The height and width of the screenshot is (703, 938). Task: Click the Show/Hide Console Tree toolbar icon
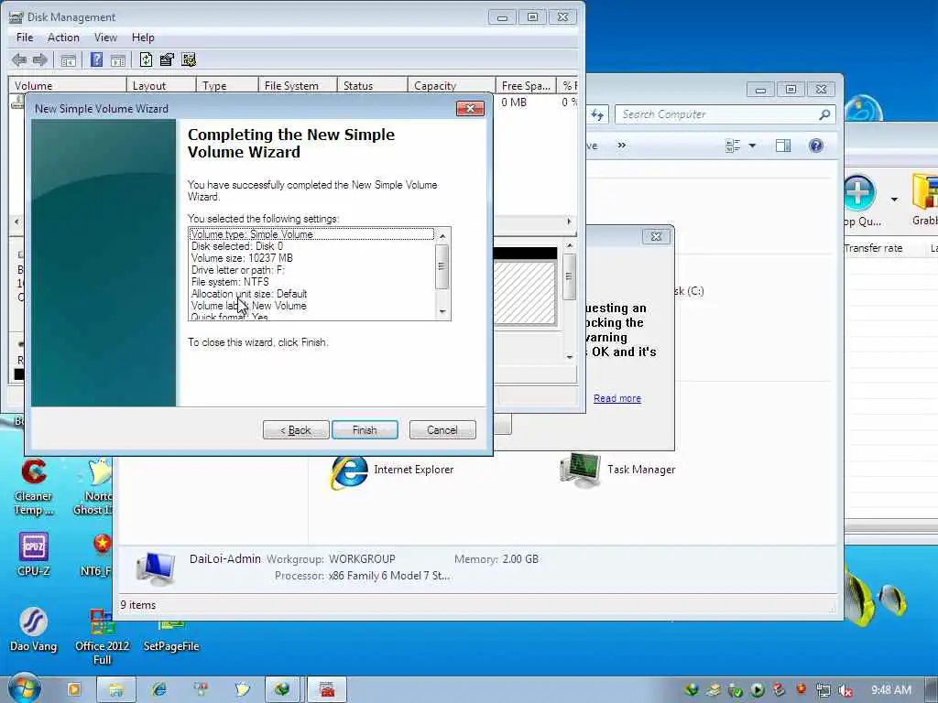point(68,59)
